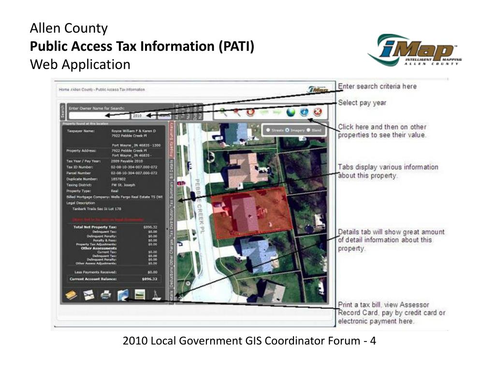
Task: Select the Blend basemap radio button
Action: point(308,130)
